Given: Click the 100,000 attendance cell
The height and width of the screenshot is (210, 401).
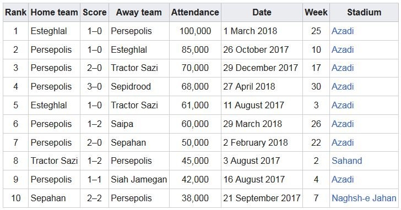Looking at the screenshot, I should (195, 31).
